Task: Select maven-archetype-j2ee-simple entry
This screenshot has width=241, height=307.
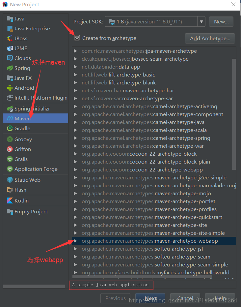Action: coord(154,178)
